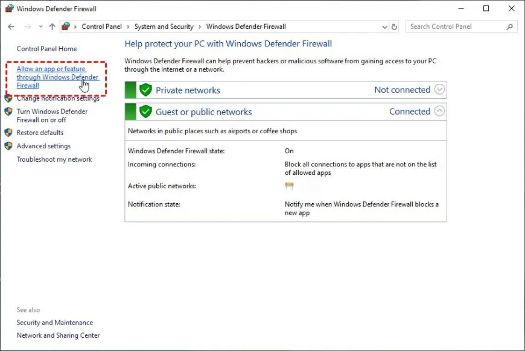This screenshot has width=525, height=351.
Task: Click the Back navigation arrow
Action: click(11, 27)
